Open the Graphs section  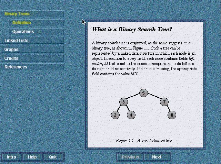pyautogui.click(x=32, y=50)
